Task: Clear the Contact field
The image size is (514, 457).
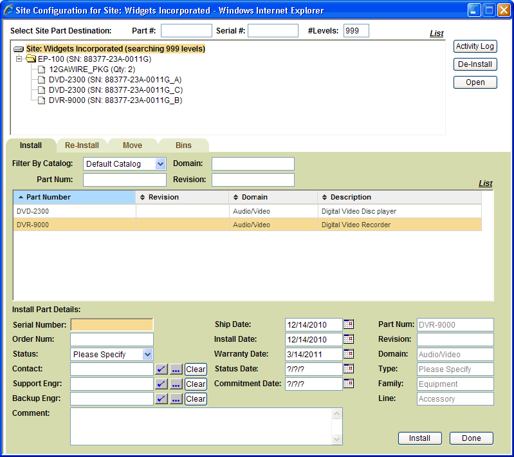Action: coord(196,369)
